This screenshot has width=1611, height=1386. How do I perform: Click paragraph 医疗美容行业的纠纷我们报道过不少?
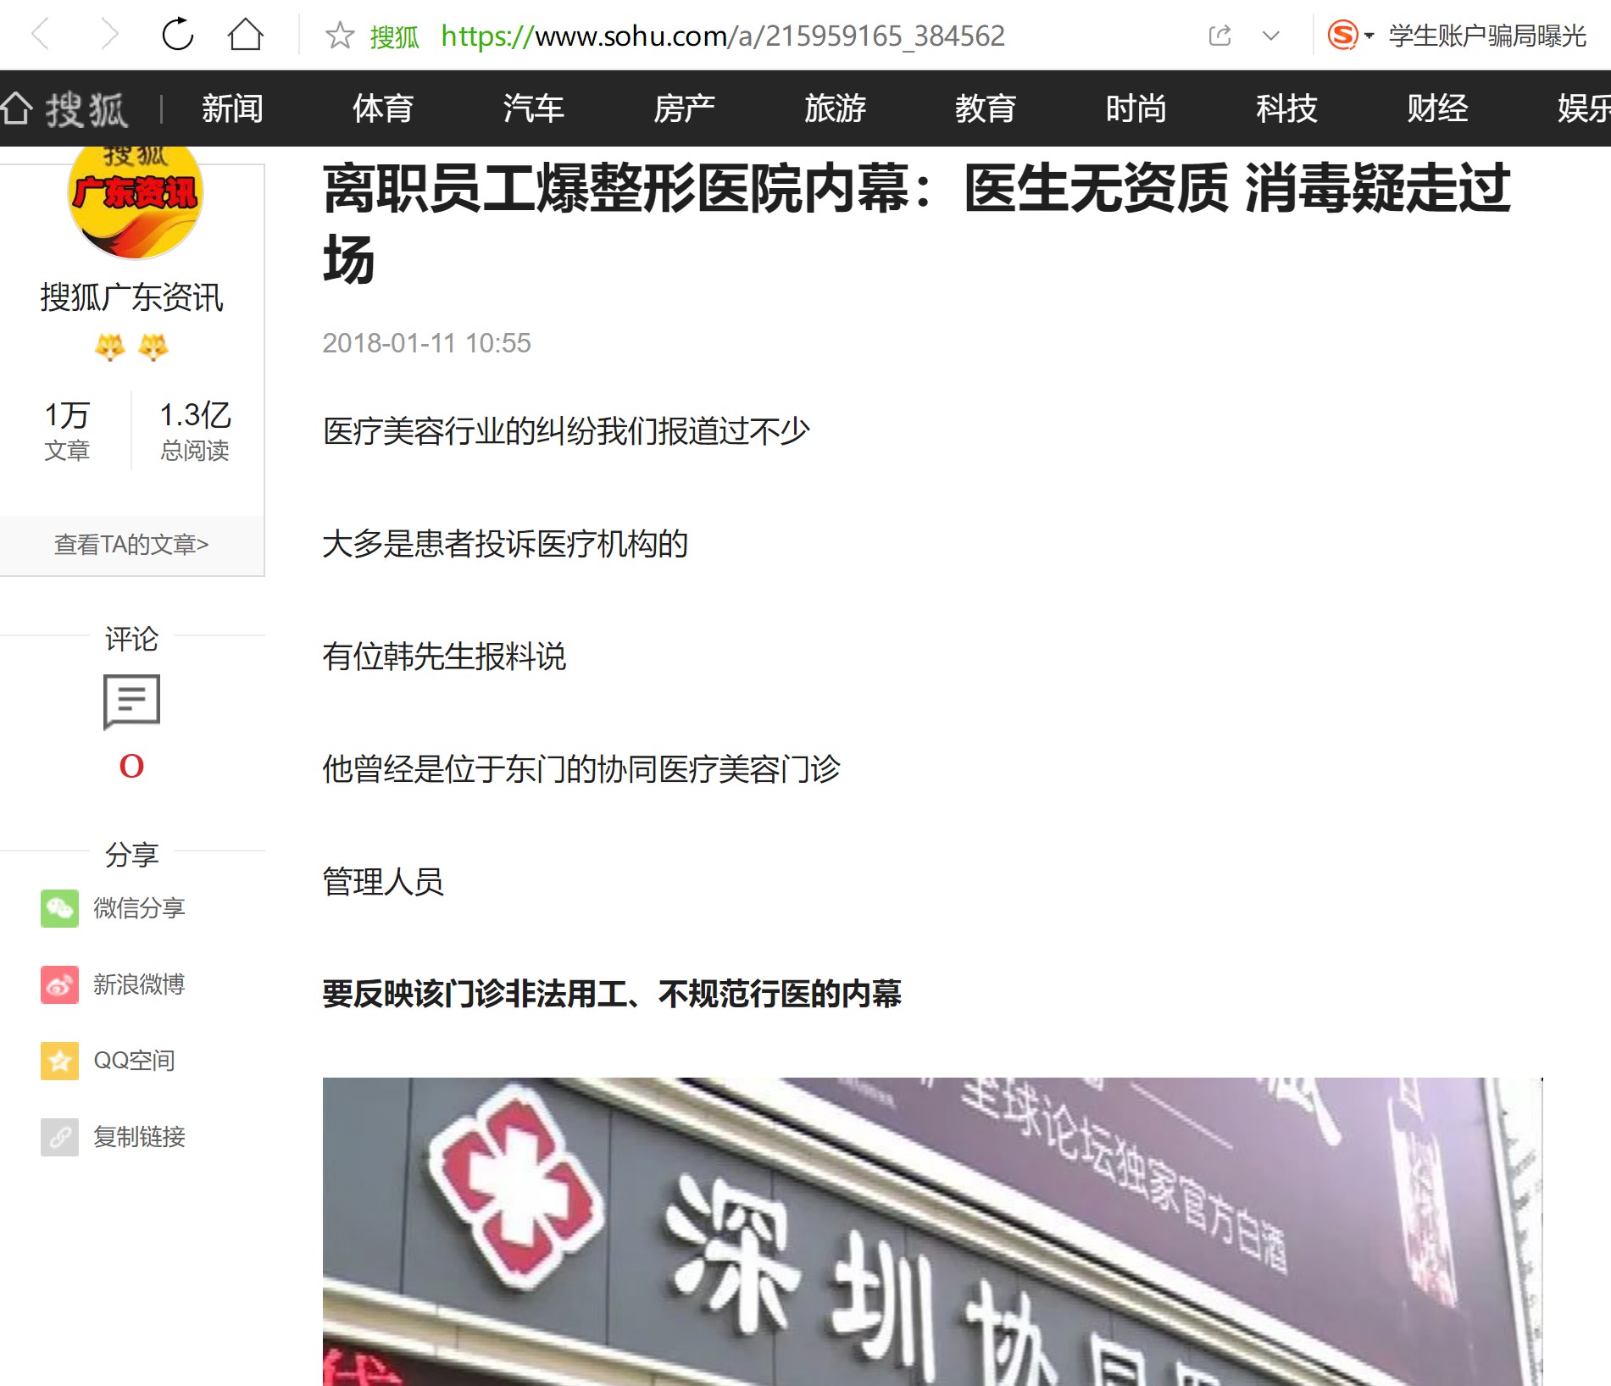pos(566,431)
